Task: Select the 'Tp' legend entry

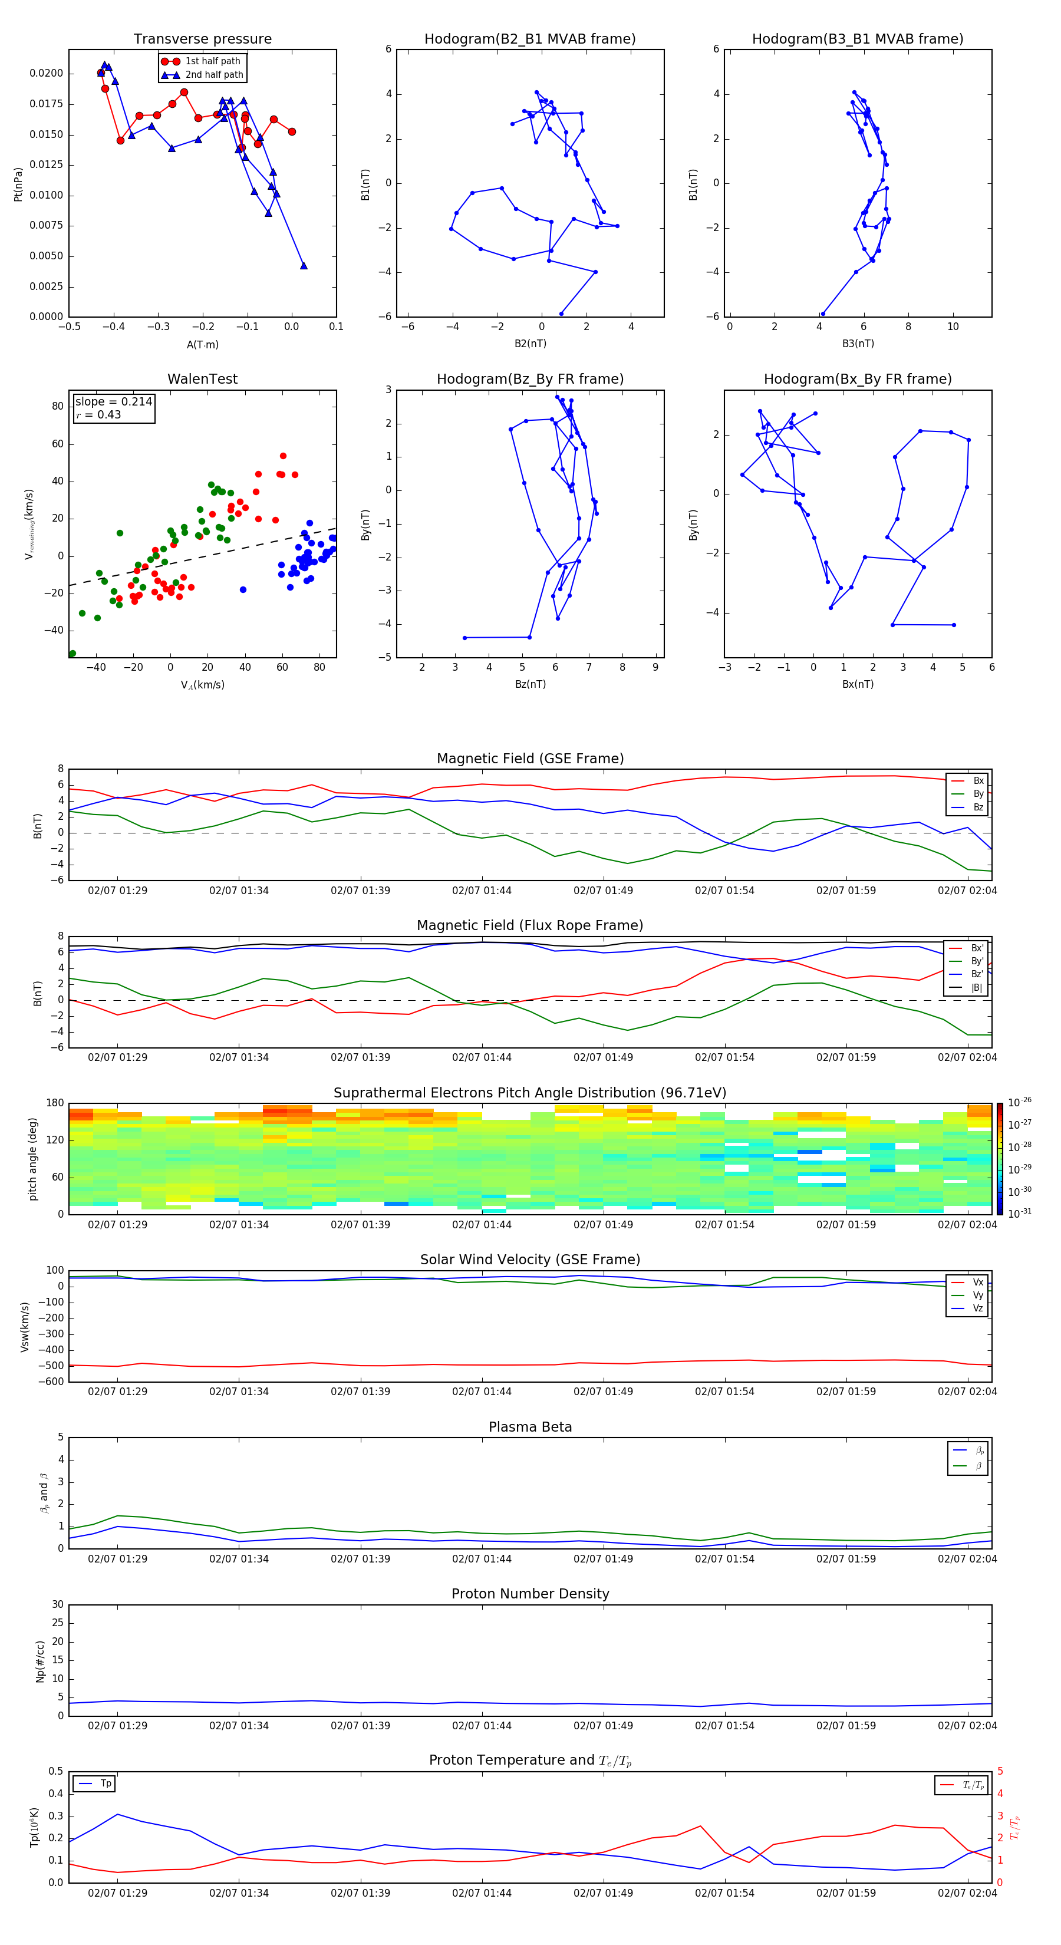Action: coord(94,1784)
